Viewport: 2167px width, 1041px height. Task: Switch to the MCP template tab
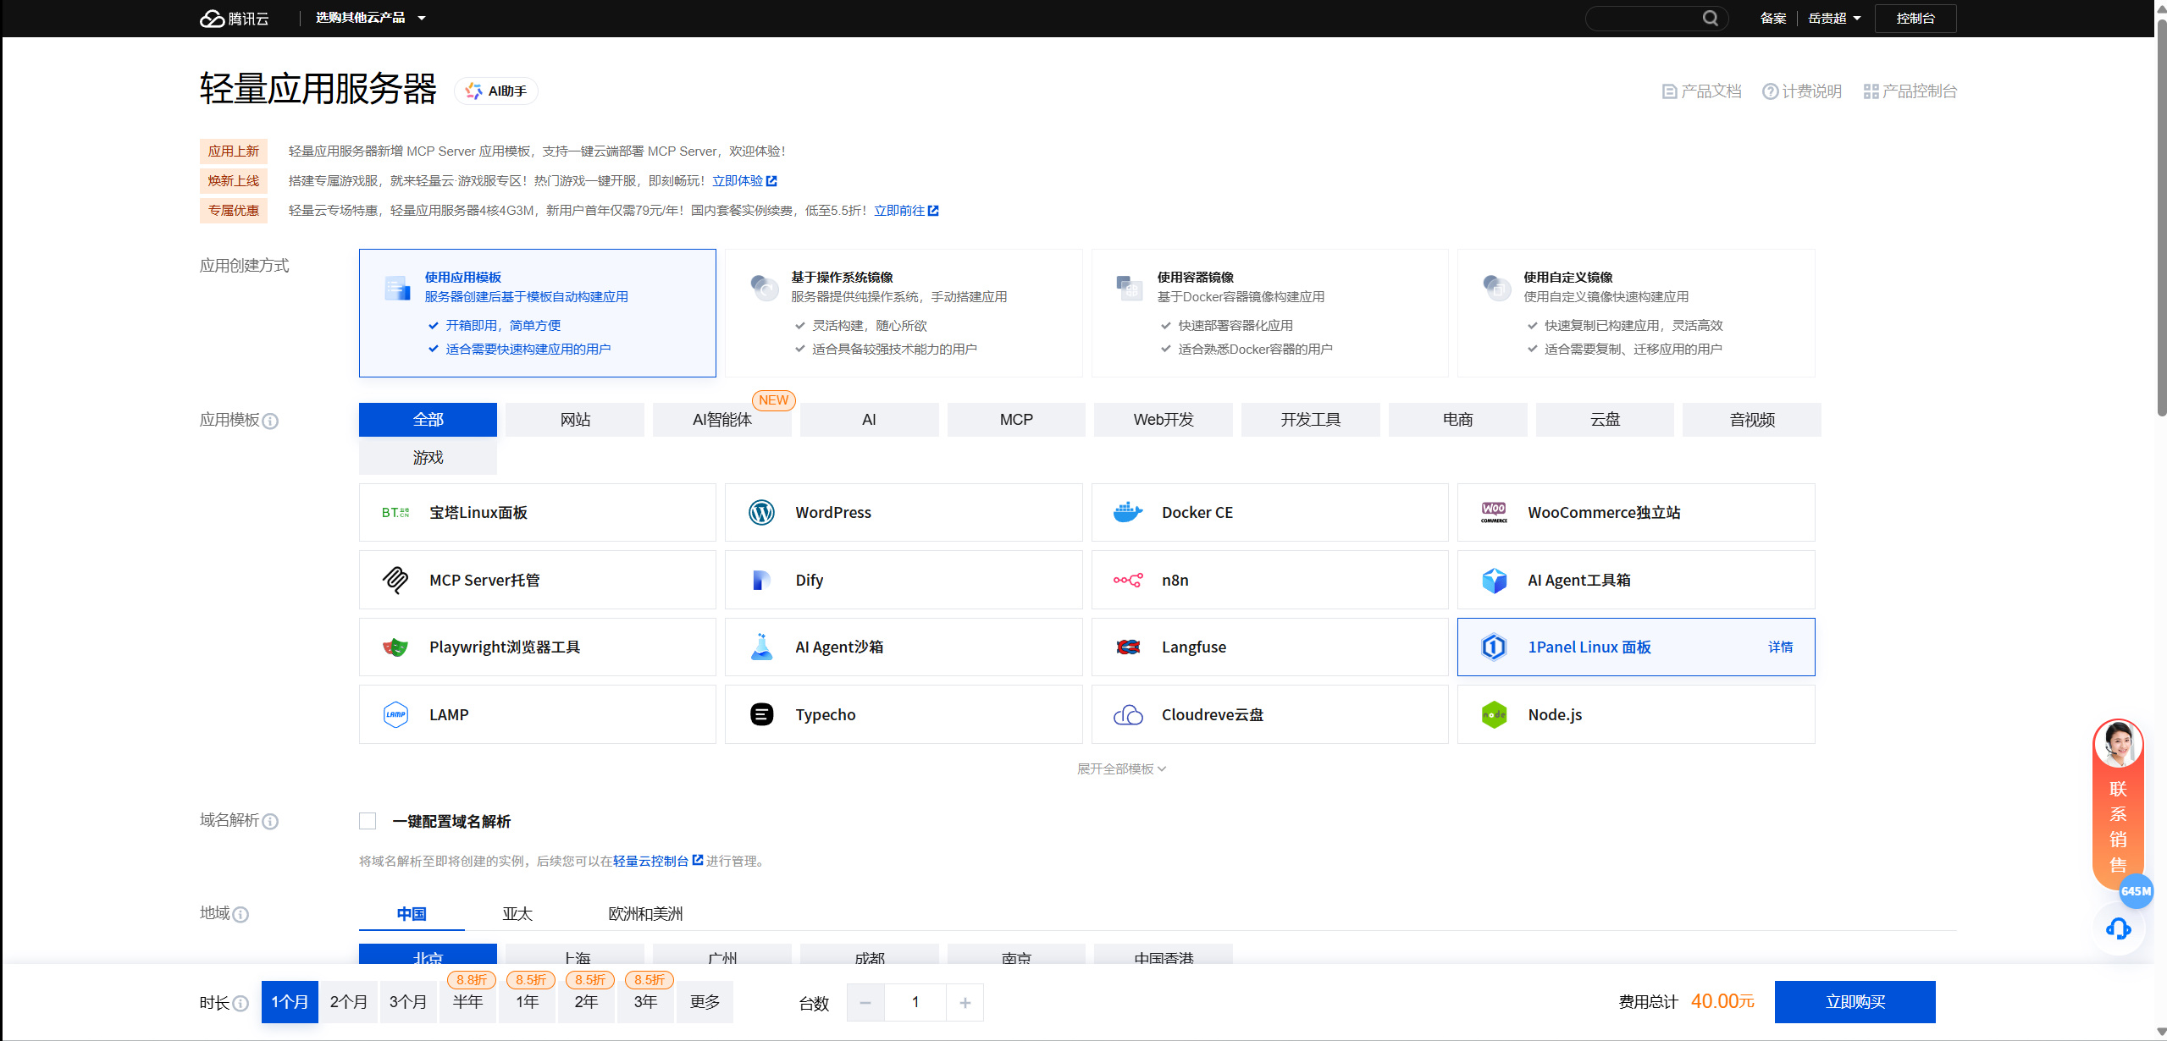click(1015, 420)
